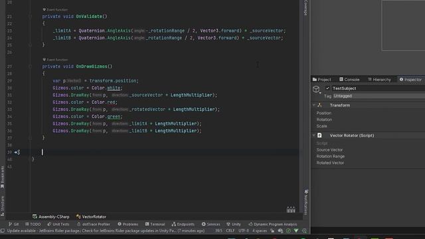
Task: Collapse the OnValidate method fold marker
Action: (31, 17)
